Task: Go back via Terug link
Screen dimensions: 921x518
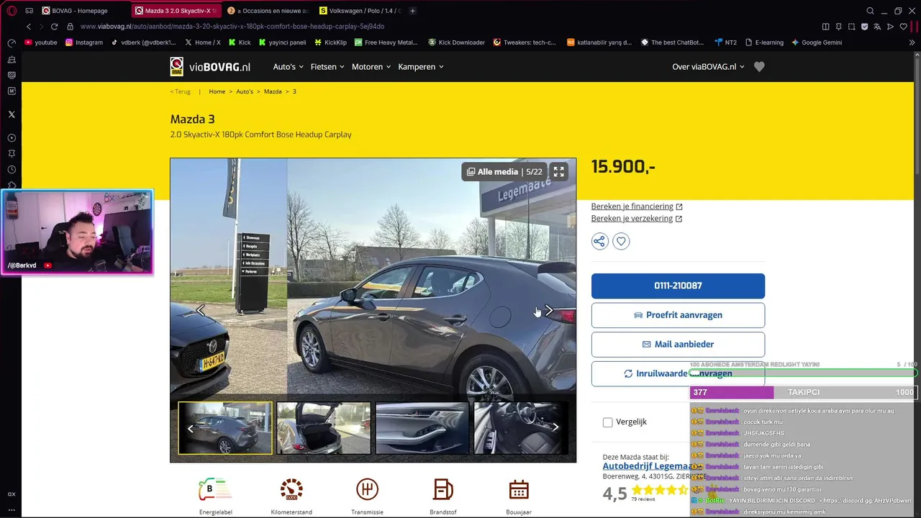Action: pos(181,91)
